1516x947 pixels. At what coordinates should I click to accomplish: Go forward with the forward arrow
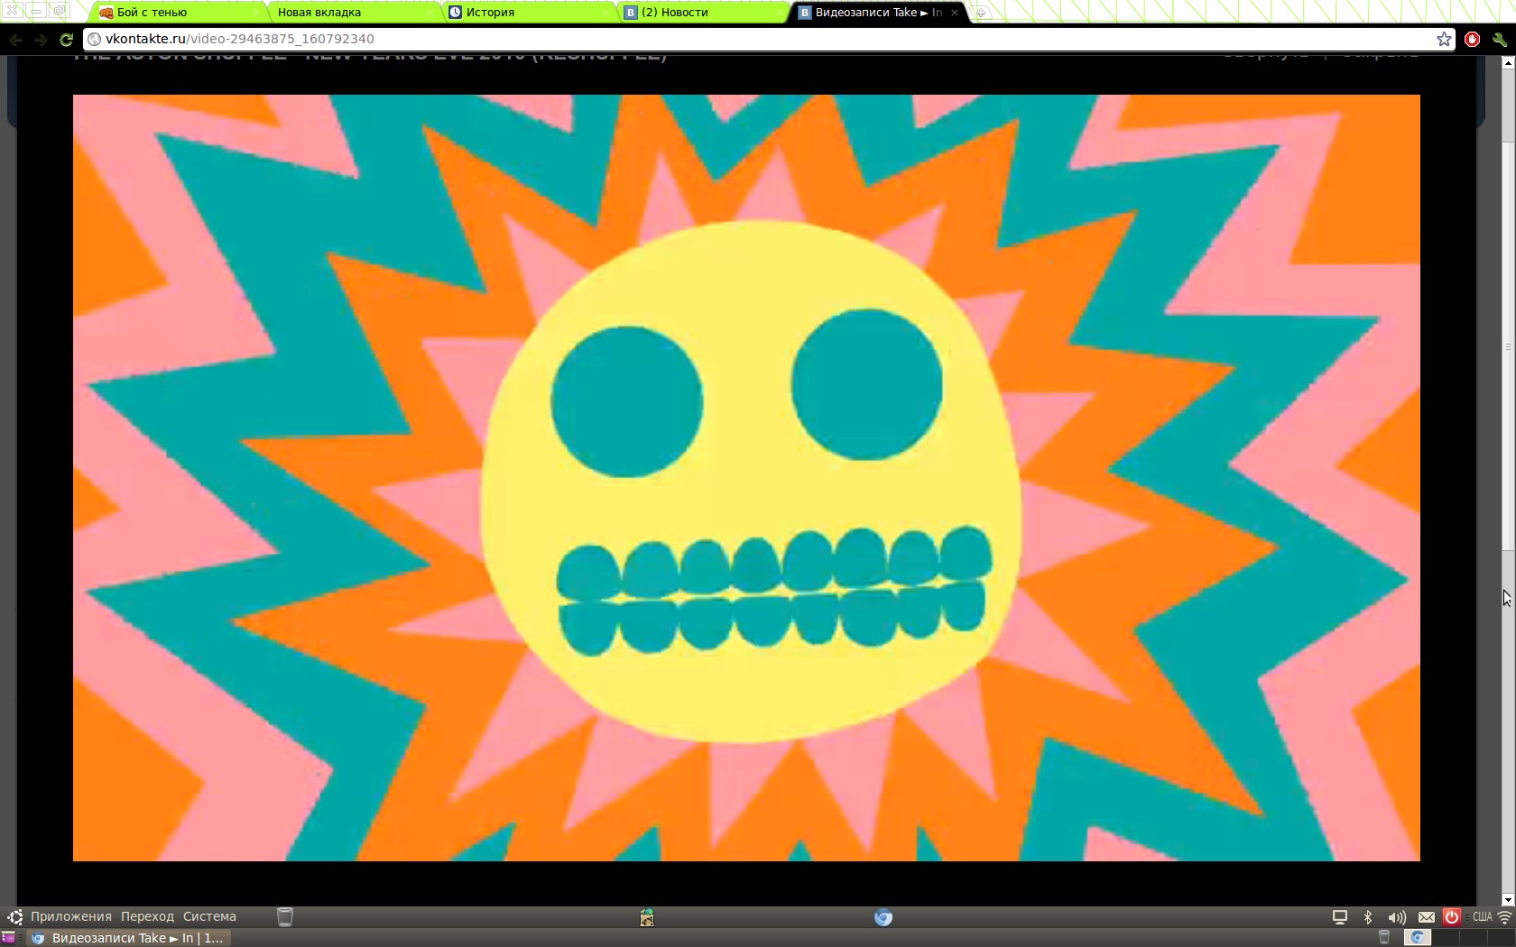[x=41, y=40]
